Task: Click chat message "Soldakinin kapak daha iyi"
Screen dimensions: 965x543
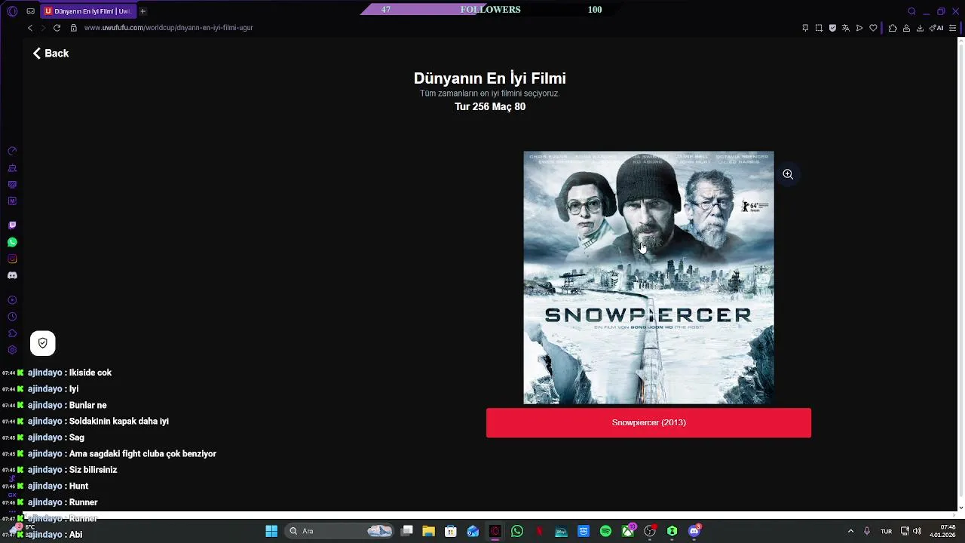Action: click(118, 421)
